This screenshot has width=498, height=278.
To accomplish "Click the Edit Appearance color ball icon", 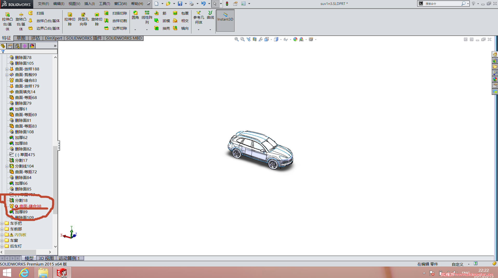I will click(295, 39).
